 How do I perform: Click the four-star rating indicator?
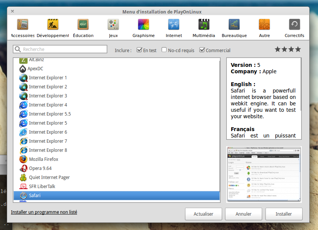pyautogui.click(x=288, y=49)
